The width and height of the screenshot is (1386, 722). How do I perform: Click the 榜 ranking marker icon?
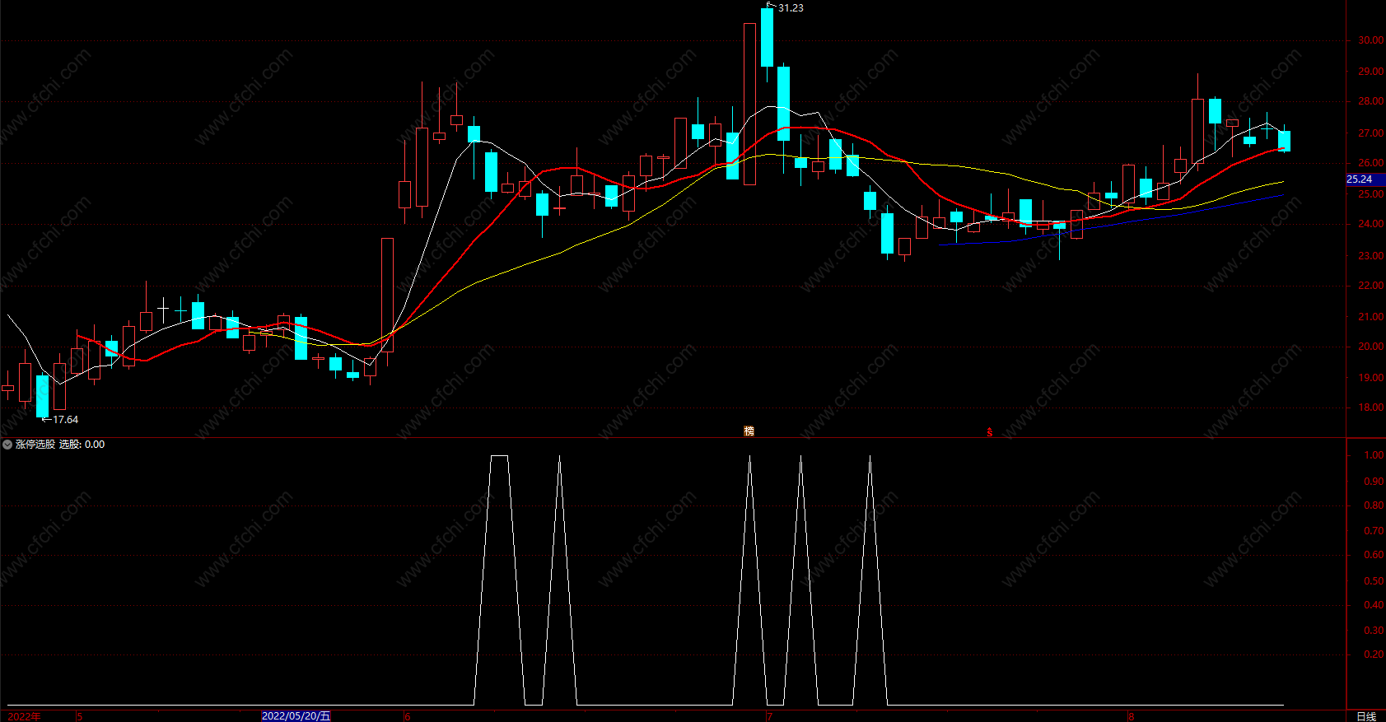coord(749,431)
